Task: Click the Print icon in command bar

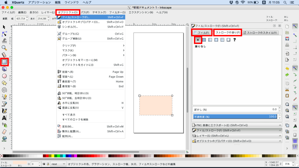Action: pos(287,45)
